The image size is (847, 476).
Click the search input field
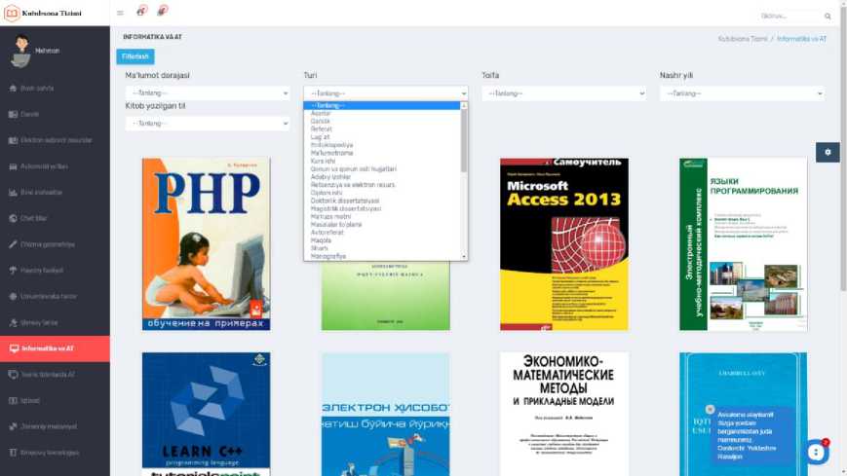point(789,17)
